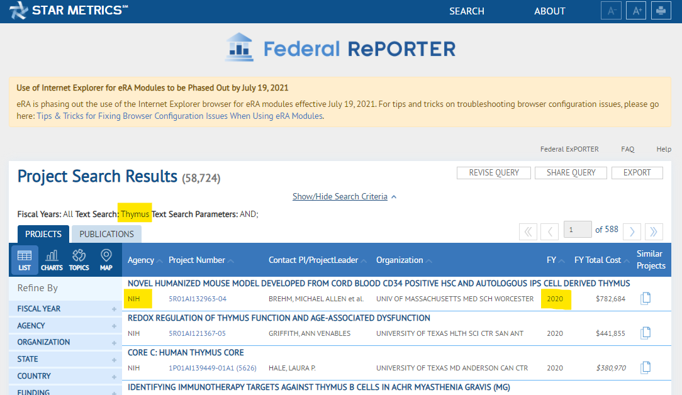Click the print page icon

(661, 11)
